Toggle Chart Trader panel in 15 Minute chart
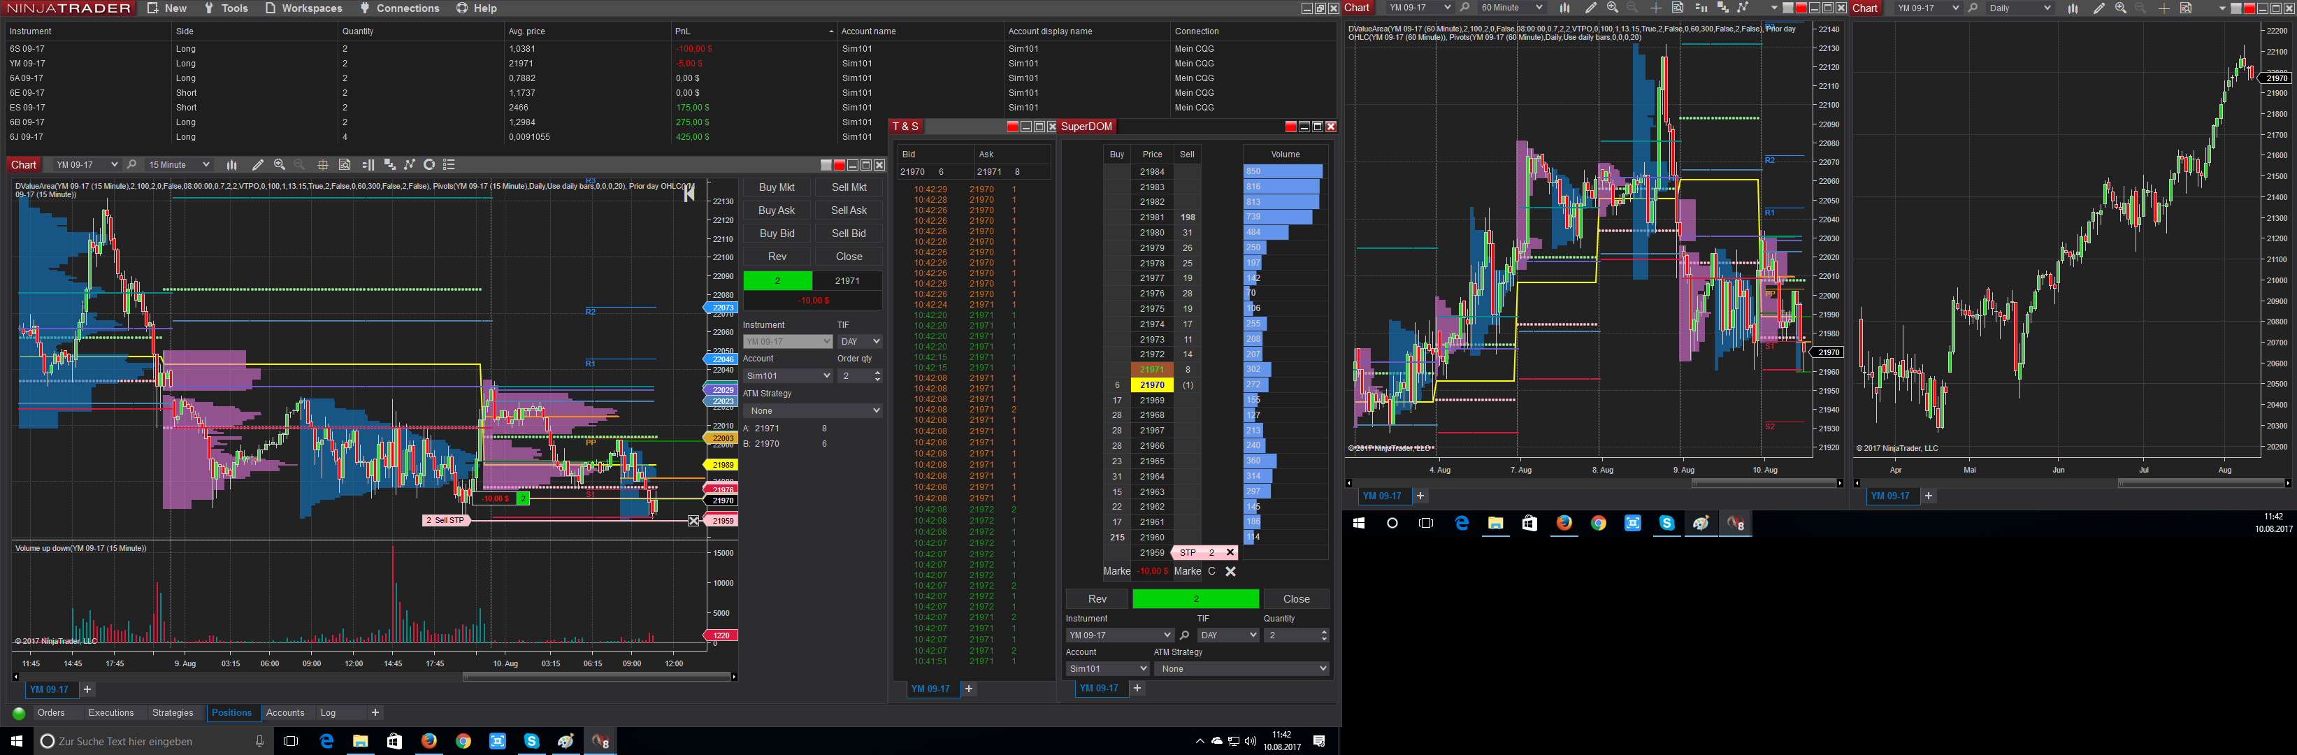This screenshot has height=755, width=2297. 368,165
